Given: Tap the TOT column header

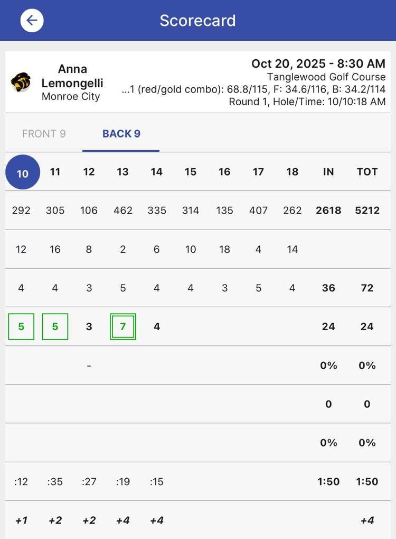Looking at the screenshot, I should click(x=367, y=172).
